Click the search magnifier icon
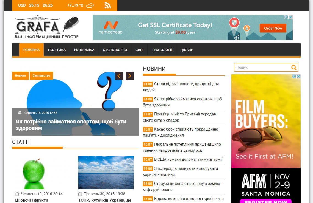This screenshot has width=313, height=203. point(294,67)
